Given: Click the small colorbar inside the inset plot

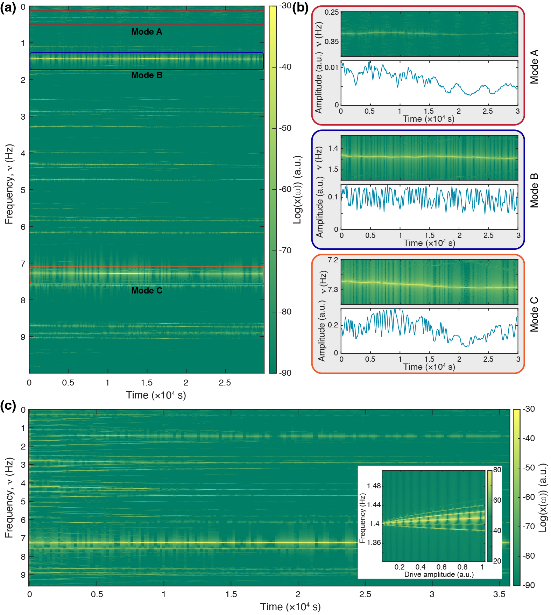Looking at the screenshot, I should pyautogui.click(x=490, y=516).
